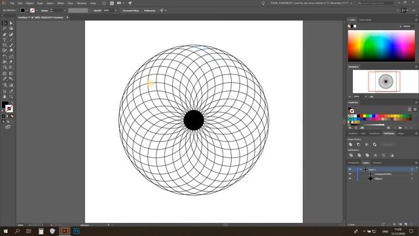Open the Window menu
The image size is (419, 236).
coord(82,3)
